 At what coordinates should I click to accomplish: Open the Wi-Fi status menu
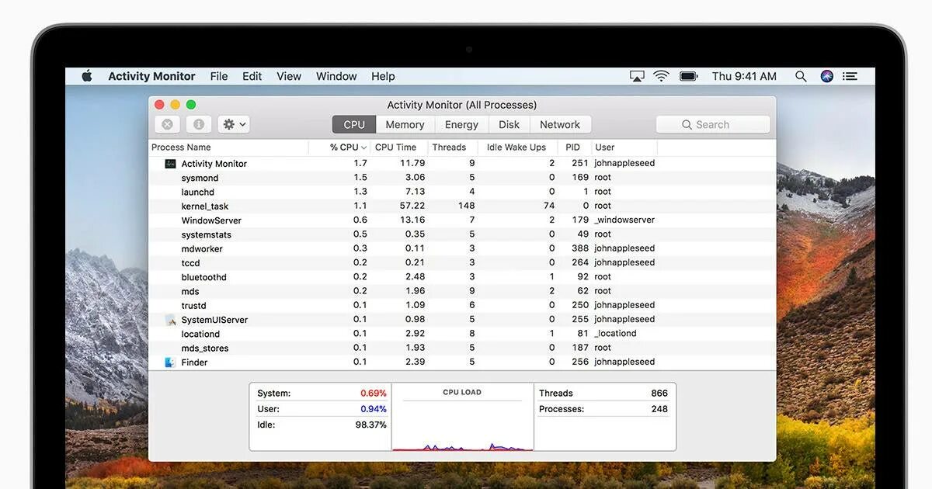(661, 76)
